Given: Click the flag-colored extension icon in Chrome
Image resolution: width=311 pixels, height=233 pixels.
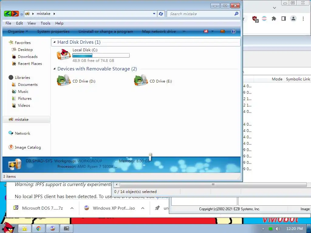Looking at the screenshot, I should [x=265, y=19].
